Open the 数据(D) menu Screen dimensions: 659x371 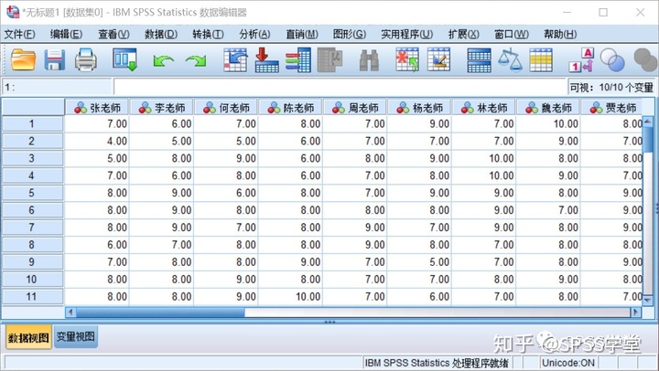[x=161, y=34]
